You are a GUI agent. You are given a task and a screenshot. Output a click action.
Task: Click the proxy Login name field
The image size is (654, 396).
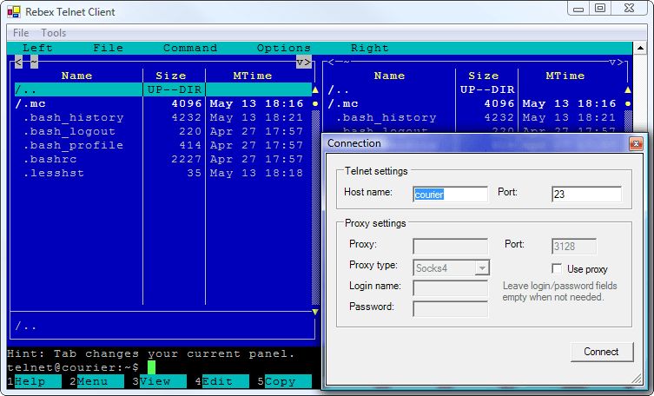450,287
